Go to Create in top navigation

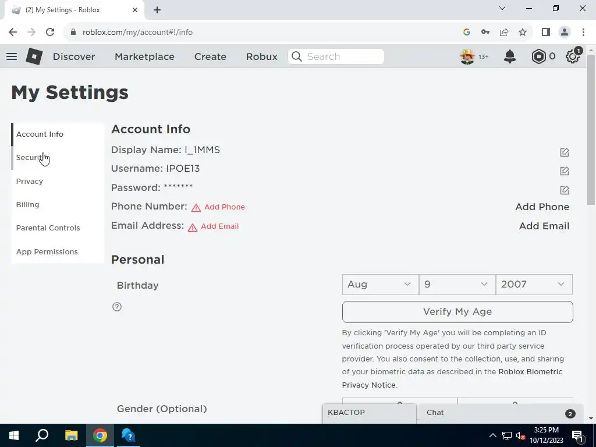[210, 56]
